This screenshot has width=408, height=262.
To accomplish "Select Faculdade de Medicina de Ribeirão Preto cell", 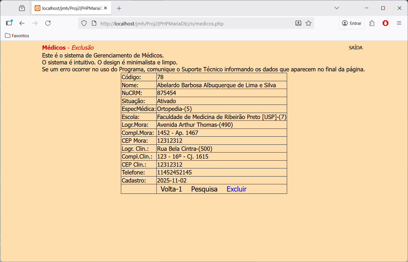I will coord(222,117).
